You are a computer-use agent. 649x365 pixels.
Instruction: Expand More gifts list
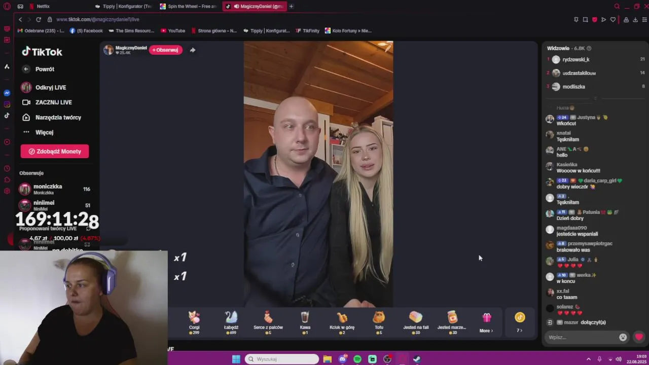pyautogui.click(x=486, y=323)
